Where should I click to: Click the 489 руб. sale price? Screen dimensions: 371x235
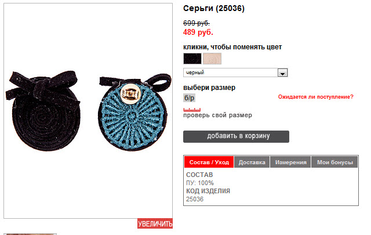[x=198, y=32]
